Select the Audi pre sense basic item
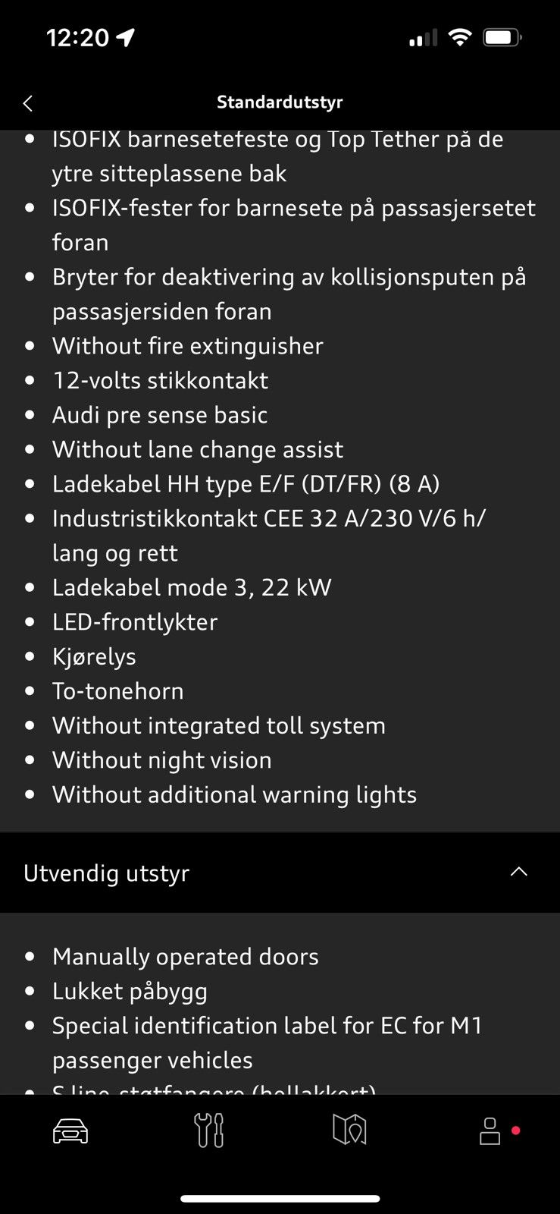 (x=160, y=415)
